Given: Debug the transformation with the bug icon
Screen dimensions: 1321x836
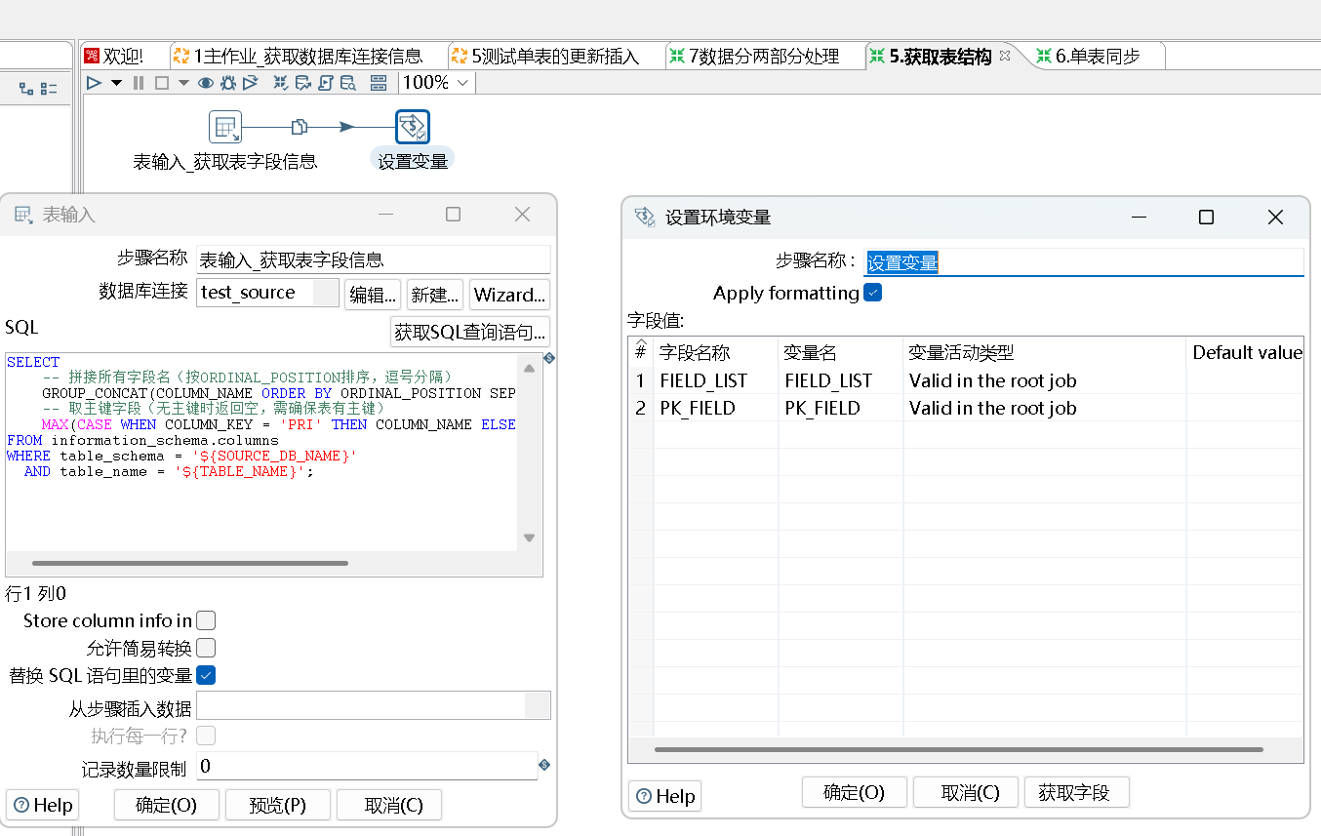Looking at the screenshot, I should coord(228,83).
